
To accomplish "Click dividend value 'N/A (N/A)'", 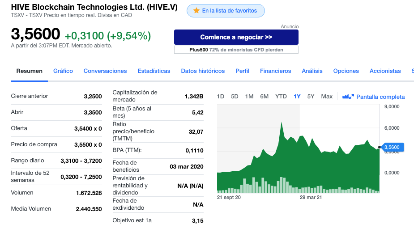I will click(x=190, y=186).
